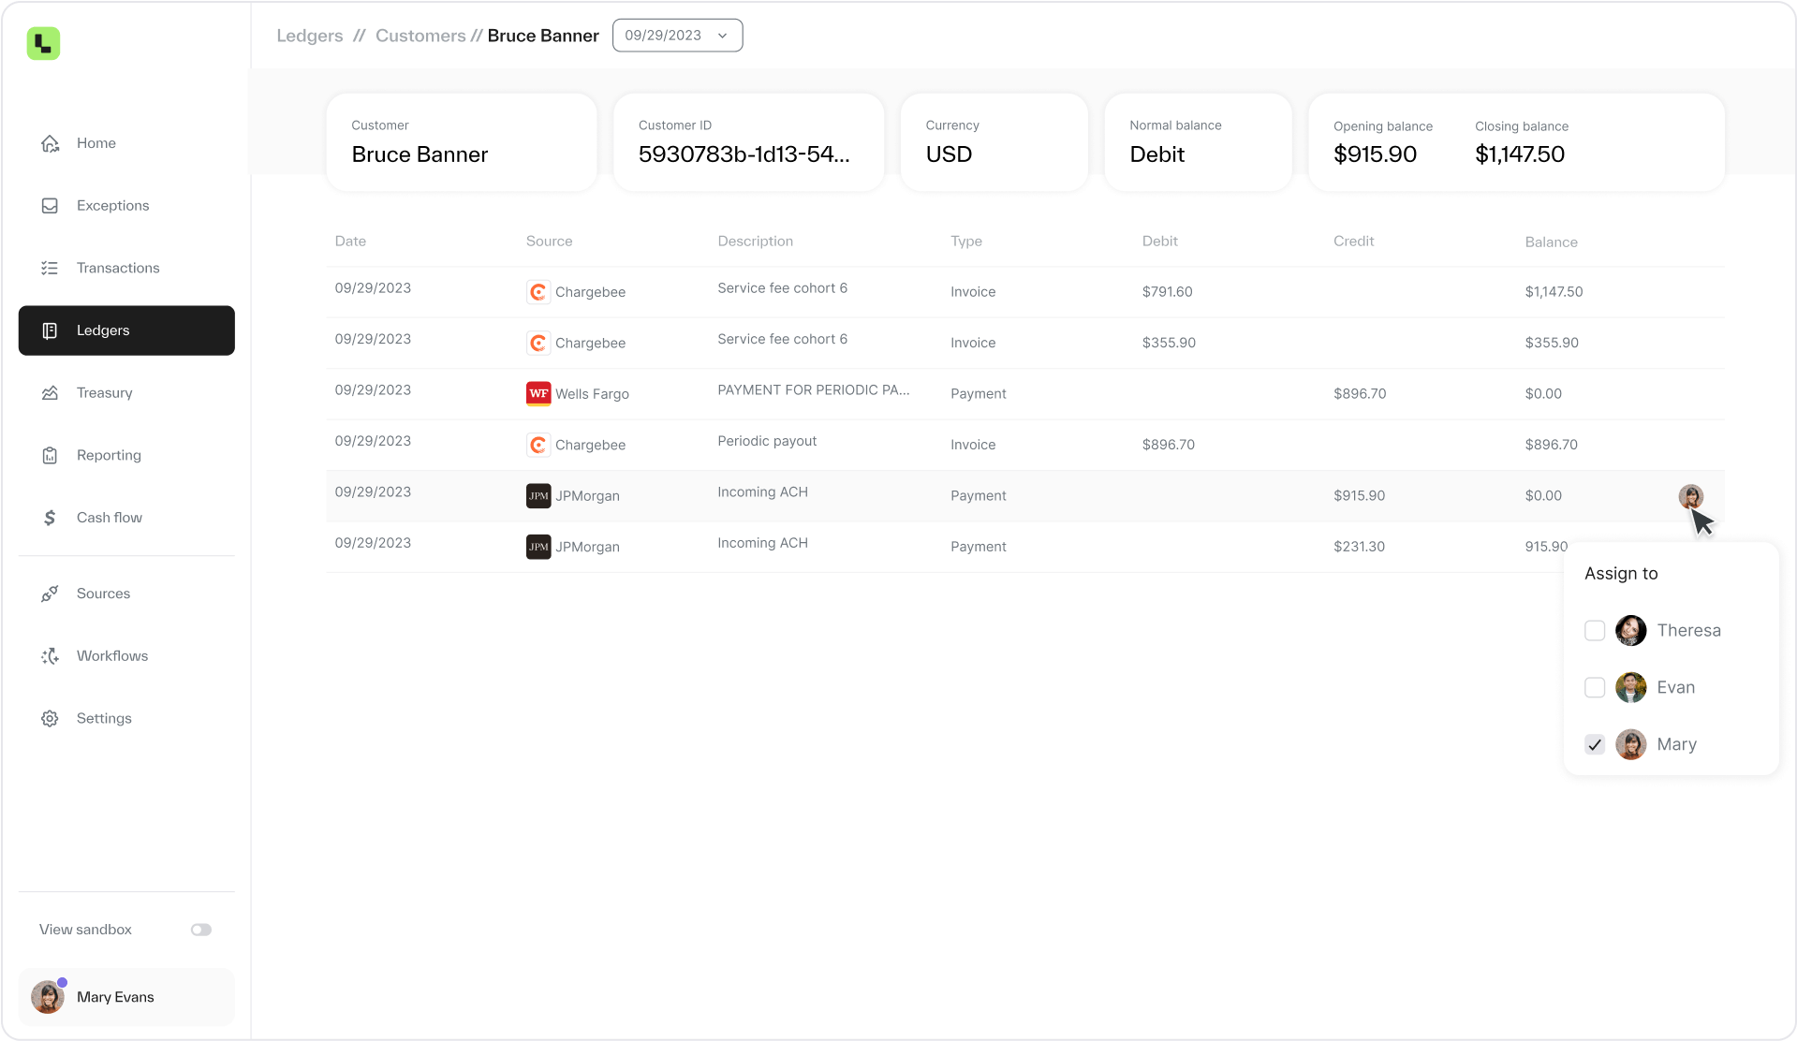Check the Evan assignee checkbox
Screen dimensions: 1797x1041
click(1594, 688)
